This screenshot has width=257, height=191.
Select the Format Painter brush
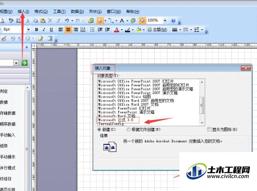coord(58,21)
